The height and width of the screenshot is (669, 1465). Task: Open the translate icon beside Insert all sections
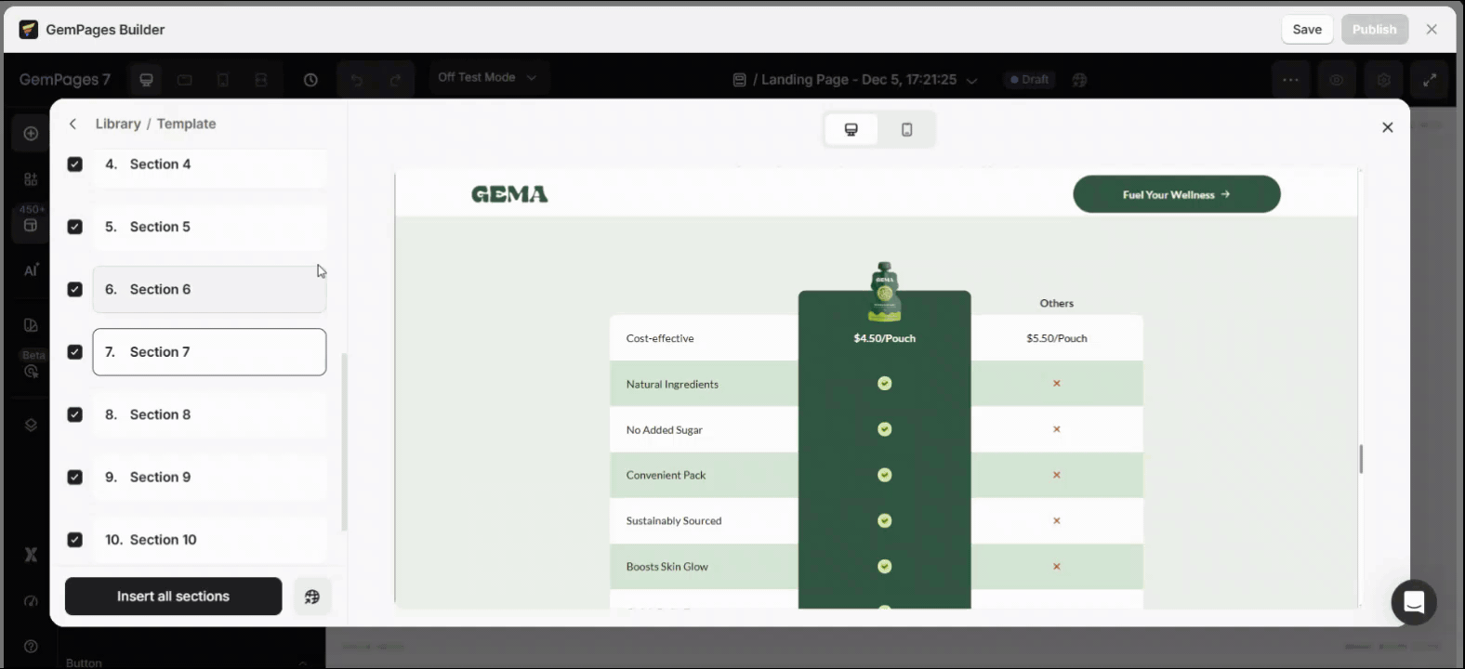coord(312,597)
